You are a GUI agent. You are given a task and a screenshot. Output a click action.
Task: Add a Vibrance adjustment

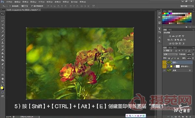tap(183, 36)
